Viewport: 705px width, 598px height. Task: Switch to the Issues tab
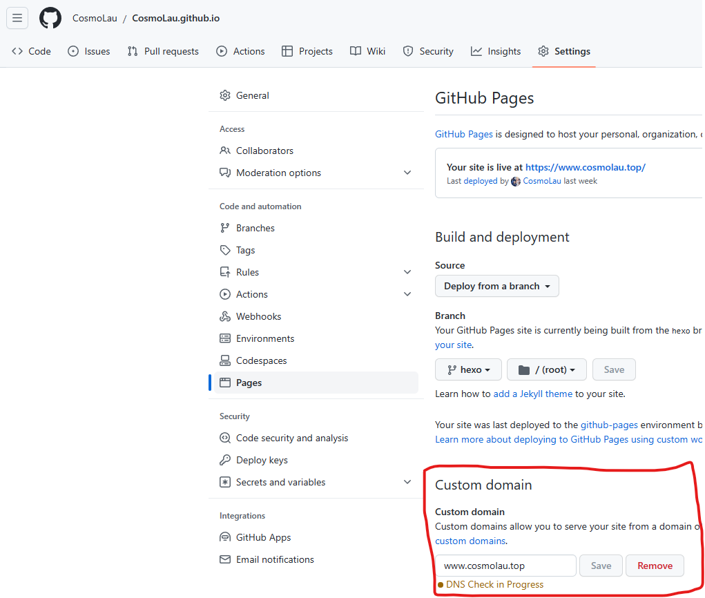pyautogui.click(x=88, y=51)
